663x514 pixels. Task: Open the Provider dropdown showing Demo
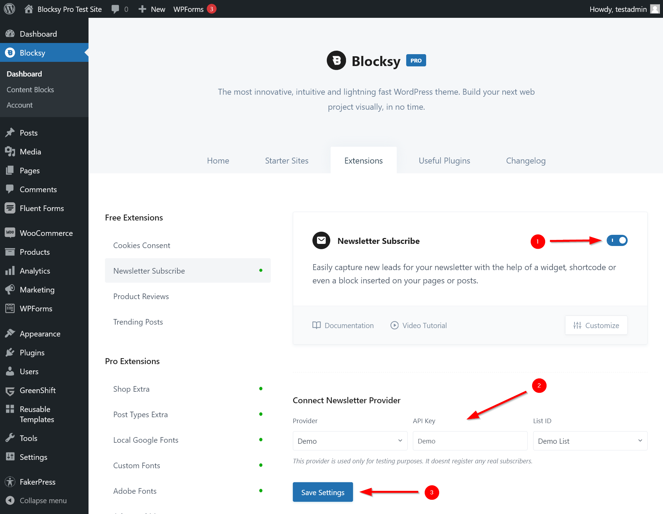pos(350,441)
